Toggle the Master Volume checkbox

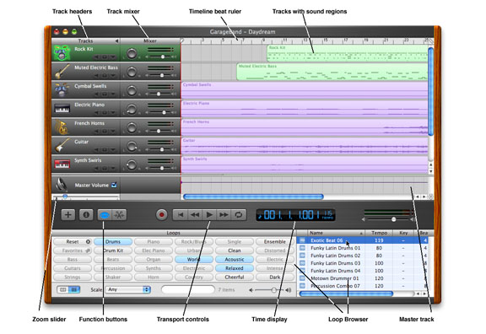point(114,185)
